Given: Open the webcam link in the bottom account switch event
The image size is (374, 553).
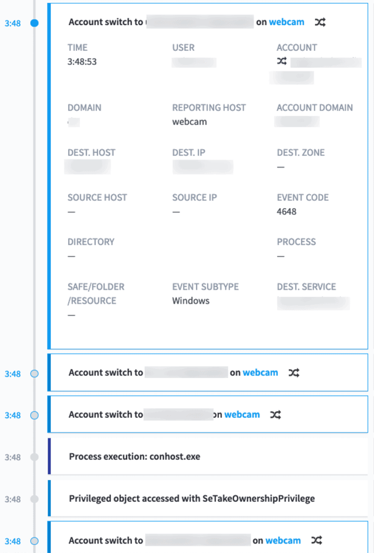Looking at the screenshot, I should (x=283, y=540).
